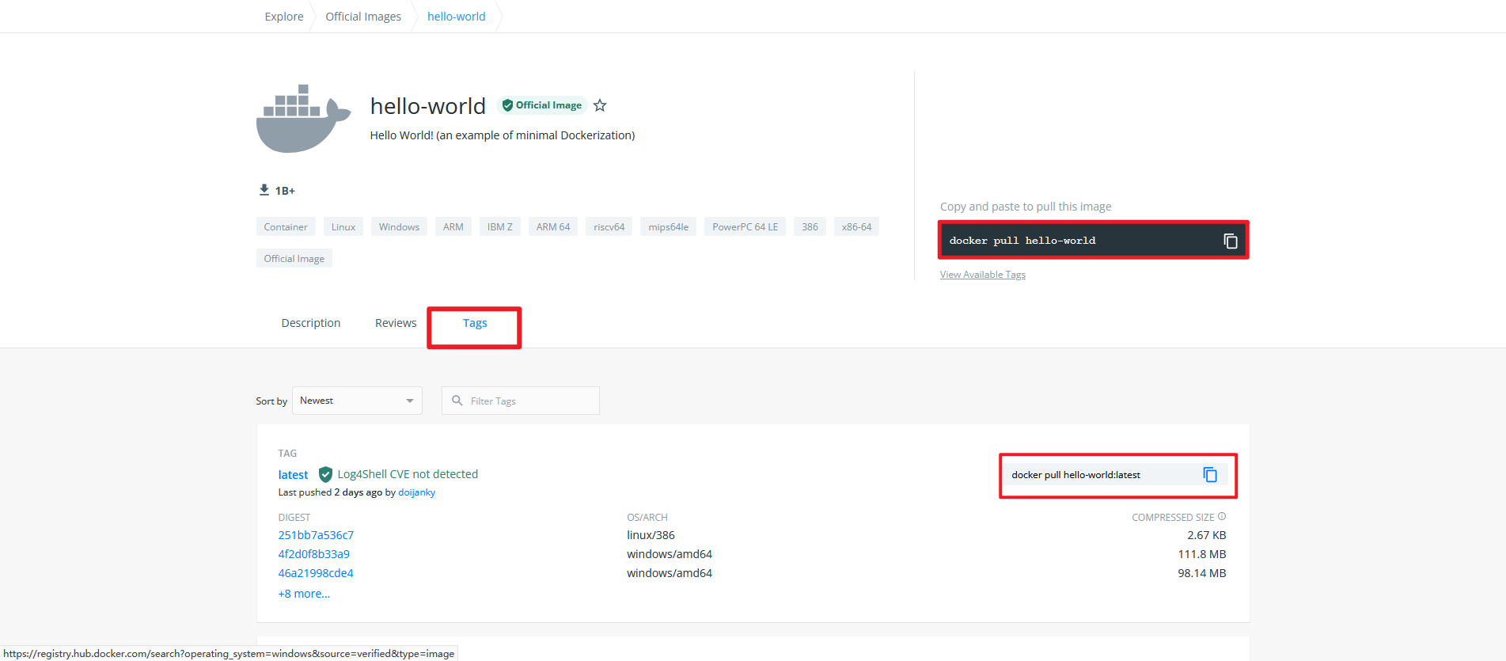Select the ARM category chip
This screenshot has height=661, width=1506.
(x=453, y=226)
